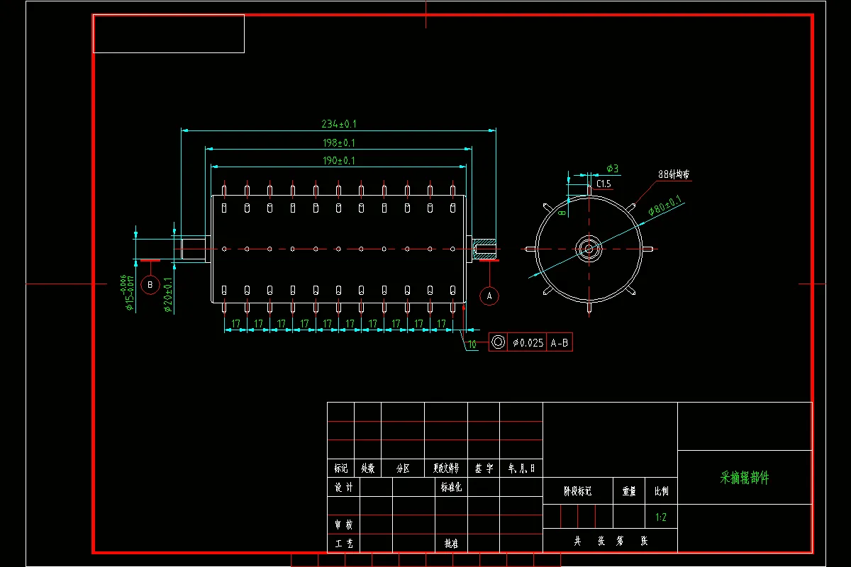Image resolution: width=851 pixels, height=567 pixels.
Task: Click the 1:2 scale value
Action: [661, 517]
